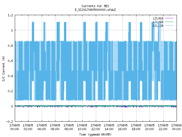The width and height of the screenshot is (182, 137).
Task: Click the 08:00 x-axis tick label
Action: click(x=69, y=129)
